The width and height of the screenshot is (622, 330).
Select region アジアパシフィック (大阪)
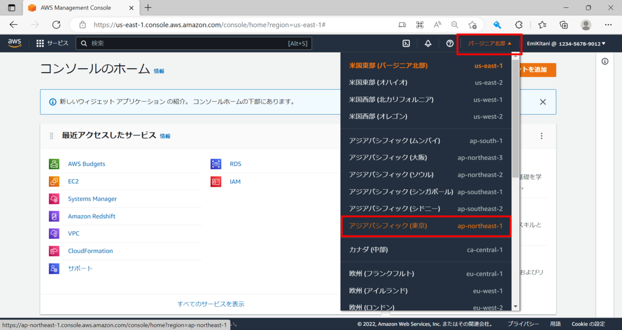pyautogui.click(x=426, y=158)
